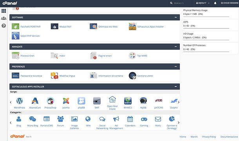The width and height of the screenshot is (239, 141).
Task: Open Indici icon
Action: (54, 56)
